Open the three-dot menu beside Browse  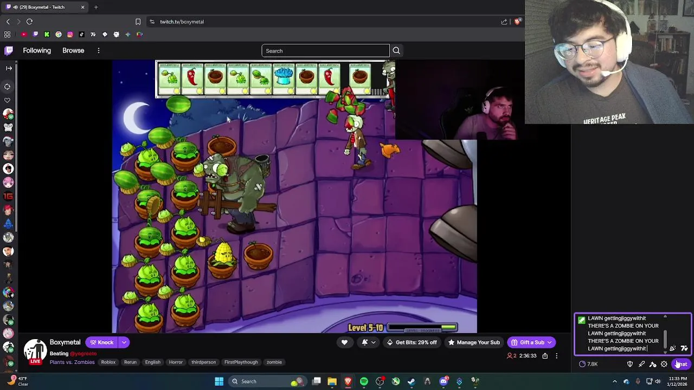click(99, 50)
